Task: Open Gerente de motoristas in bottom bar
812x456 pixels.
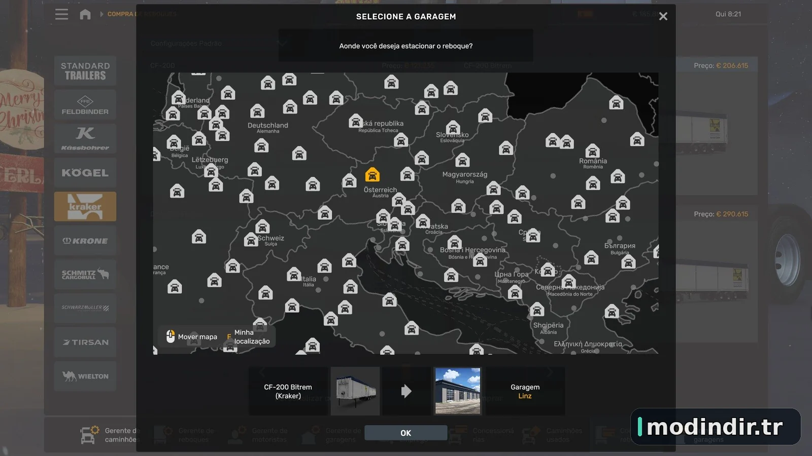Action: coord(257,435)
